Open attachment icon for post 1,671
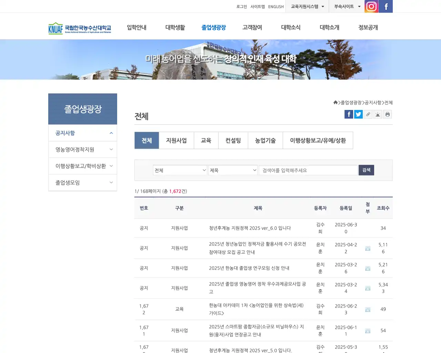The width and height of the screenshot is (441, 353). (x=368, y=331)
